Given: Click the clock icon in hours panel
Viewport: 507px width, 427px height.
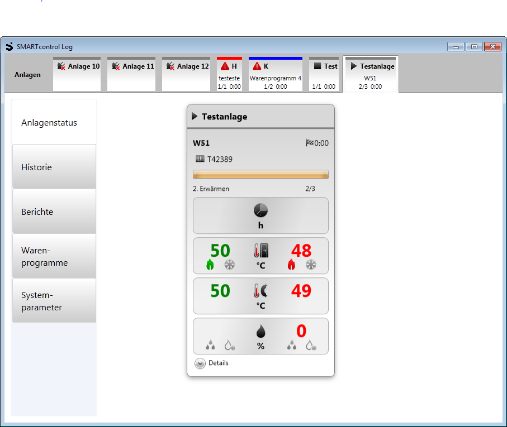Looking at the screenshot, I should coord(260,210).
